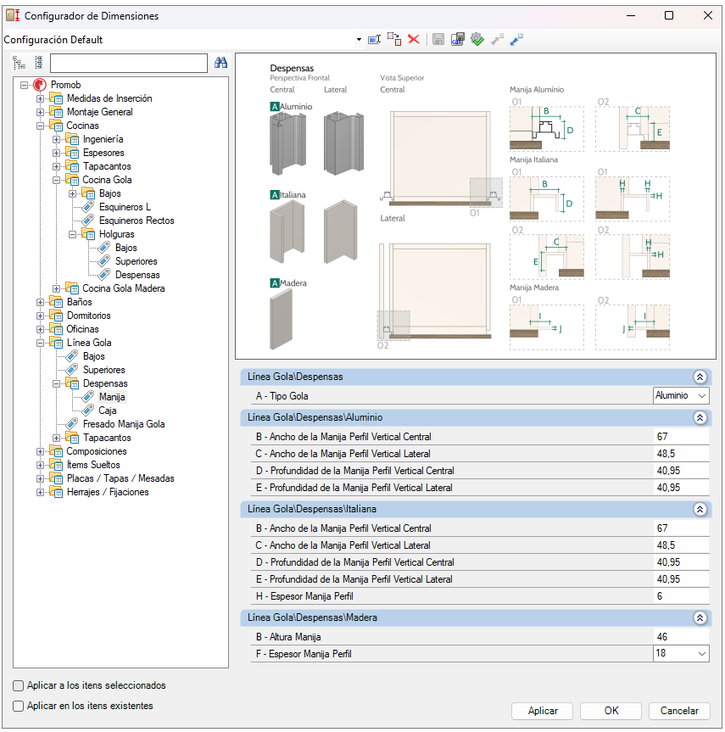Image resolution: width=725 pixels, height=732 pixels.
Task: Open the A - Tipo Gola dropdown
Action: tap(701, 396)
